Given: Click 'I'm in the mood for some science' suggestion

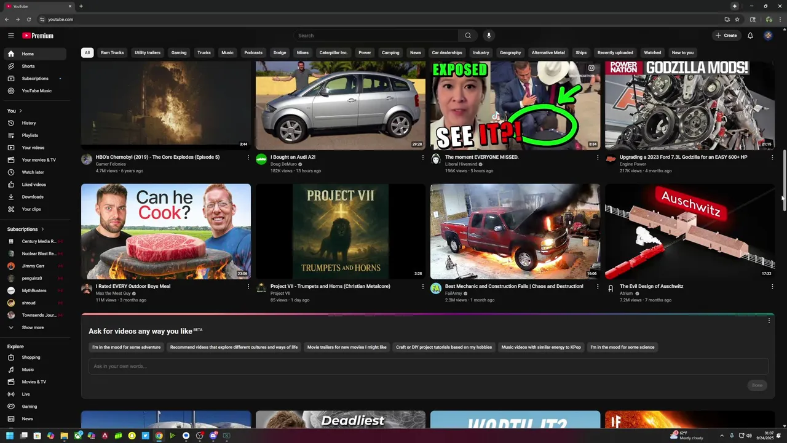Looking at the screenshot, I should (622, 347).
